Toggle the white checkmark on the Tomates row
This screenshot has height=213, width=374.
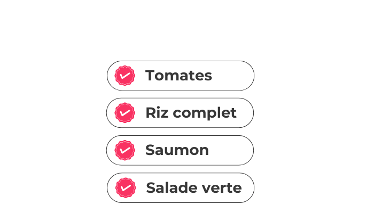(125, 76)
